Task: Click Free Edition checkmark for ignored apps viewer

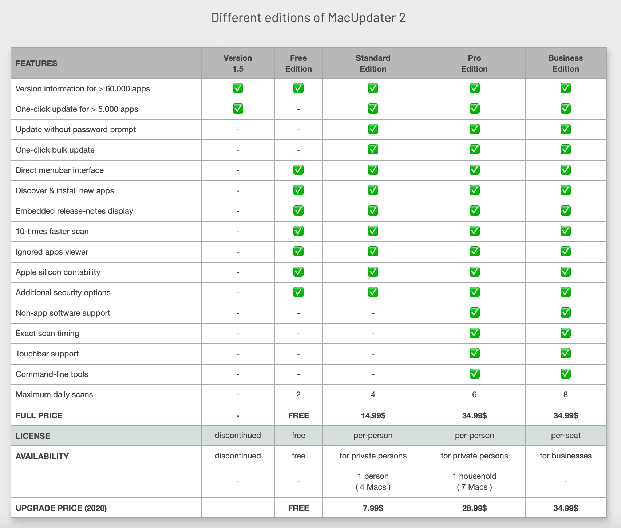Action: [298, 252]
